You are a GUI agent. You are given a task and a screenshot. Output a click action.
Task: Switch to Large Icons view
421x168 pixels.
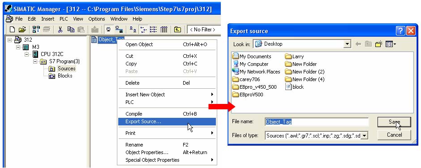point(133,29)
